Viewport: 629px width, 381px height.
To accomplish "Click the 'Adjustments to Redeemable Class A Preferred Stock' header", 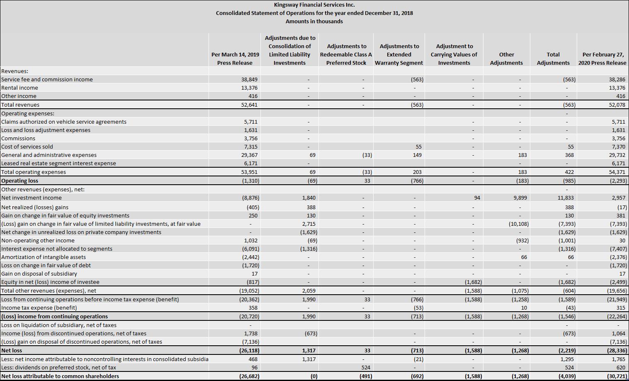I will tap(346, 54).
